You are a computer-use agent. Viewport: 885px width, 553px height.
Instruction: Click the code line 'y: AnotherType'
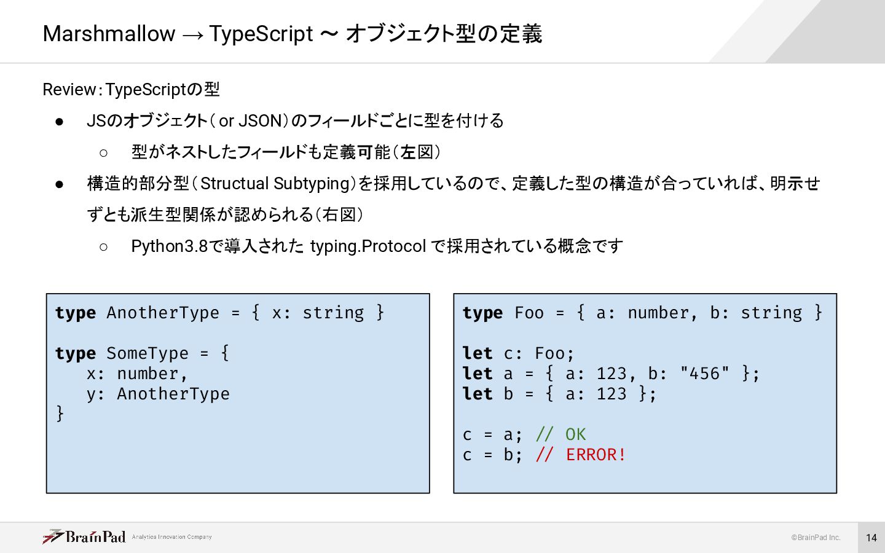pos(158,394)
